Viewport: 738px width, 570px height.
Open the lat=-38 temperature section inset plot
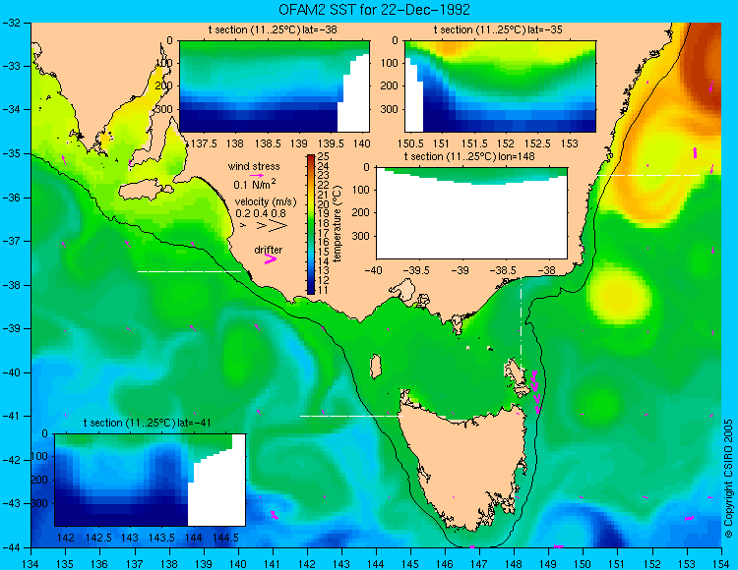[x=275, y=86]
